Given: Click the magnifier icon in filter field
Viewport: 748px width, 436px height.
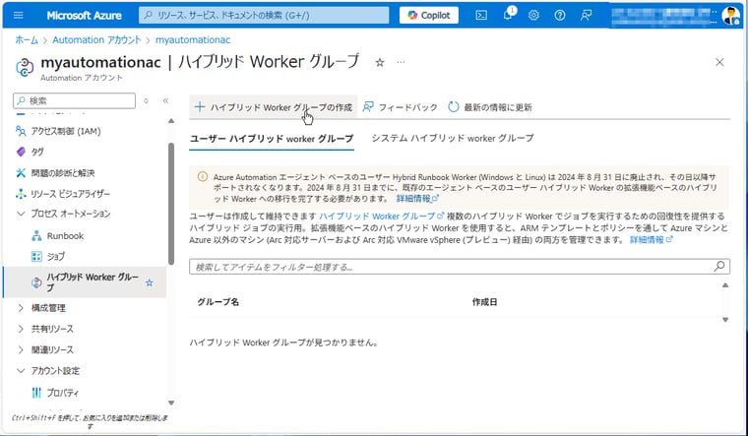Looking at the screenshot, I should pyautogui.click(x=718, y=266).
